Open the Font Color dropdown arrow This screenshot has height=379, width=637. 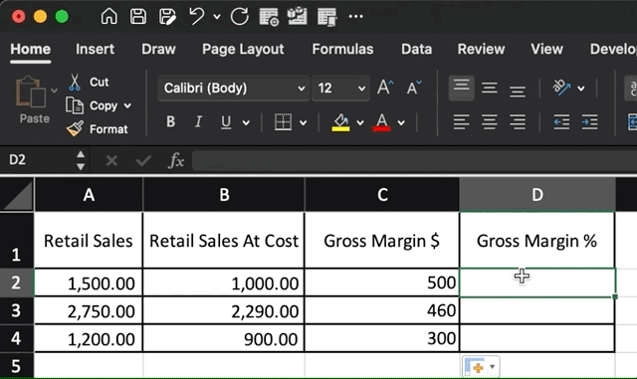click(x=401, y=122)
